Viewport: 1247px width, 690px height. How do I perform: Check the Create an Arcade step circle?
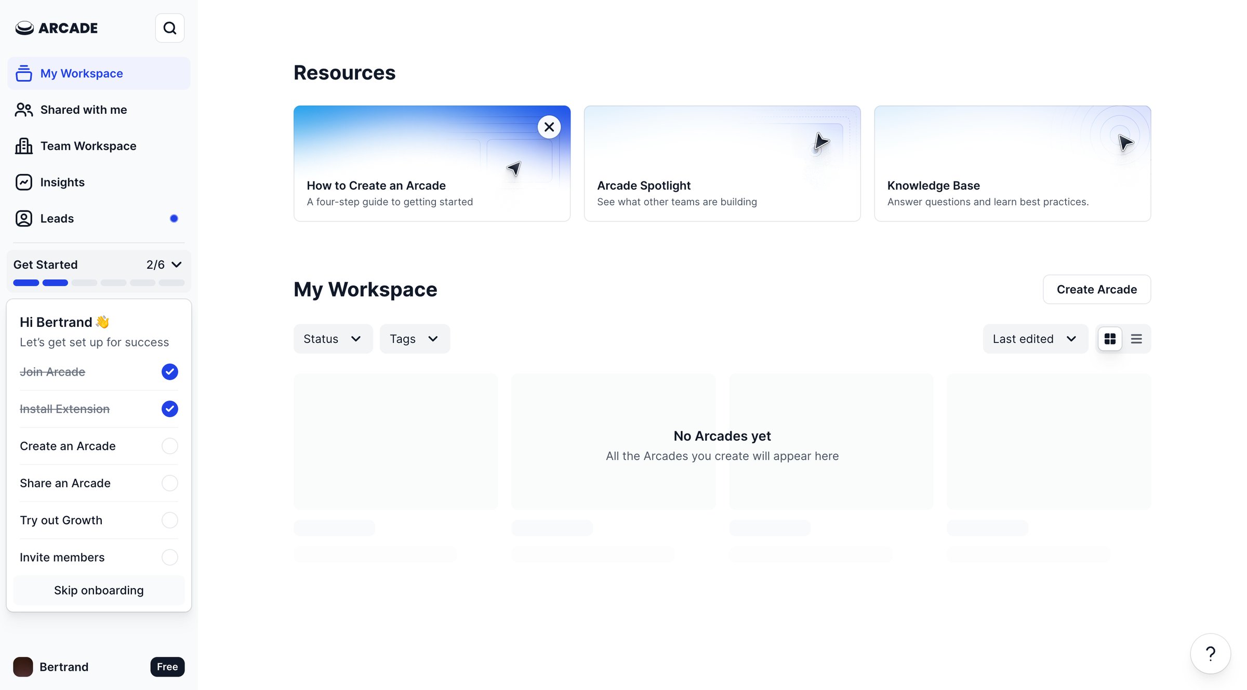[x=170, y=446]
